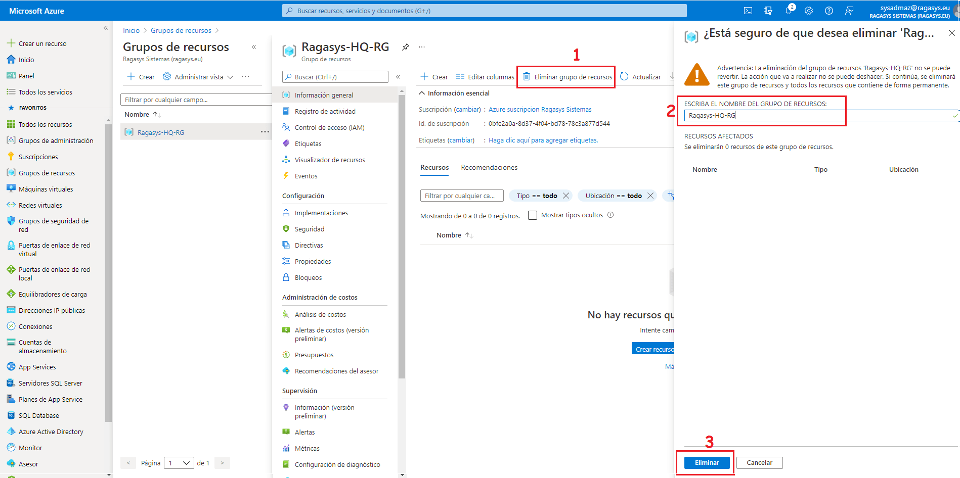This screenshot has height=478, width=960.
Task: Click Crear in the Grupos de recursos toolbar
Action: 141,77
